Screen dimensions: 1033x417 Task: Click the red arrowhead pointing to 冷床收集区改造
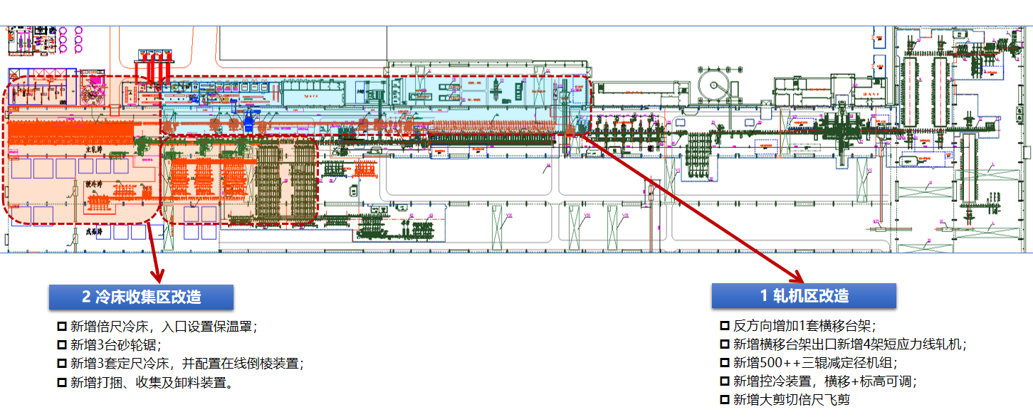click(157, 273)
